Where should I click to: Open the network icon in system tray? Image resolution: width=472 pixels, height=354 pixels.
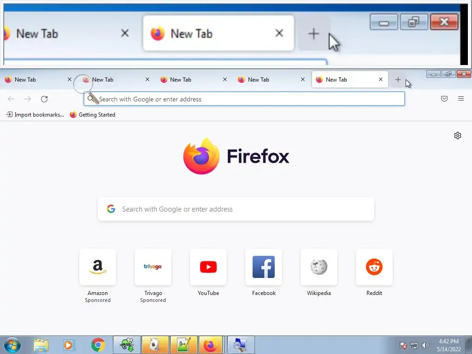coord(414,345)
